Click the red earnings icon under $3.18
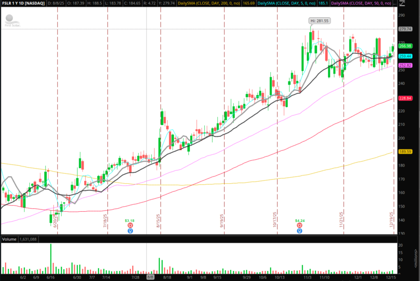The image size is (420, 281). pos(130,225)
